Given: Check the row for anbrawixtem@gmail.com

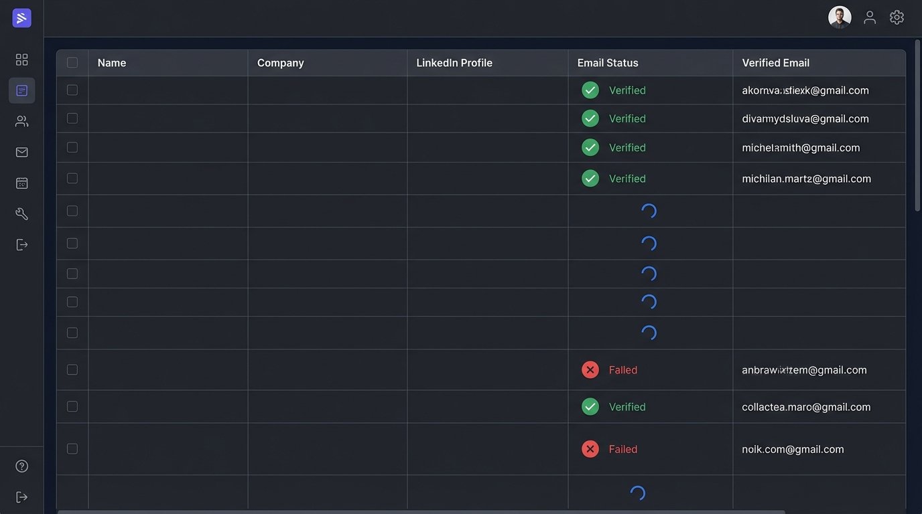Looking at the screenshot, I should [x=72, y=369].
